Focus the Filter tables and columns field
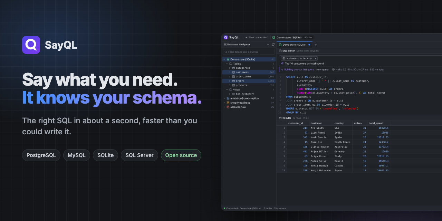This screenshot has height=221, width=442. [249, 52]
